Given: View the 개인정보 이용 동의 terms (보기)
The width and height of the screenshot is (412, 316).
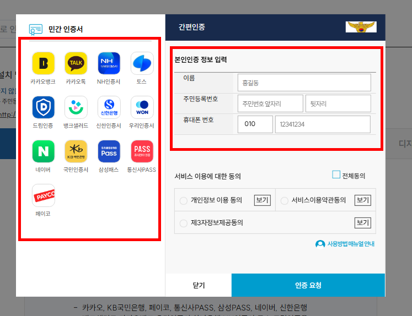Looking at the screenshot, I should pos(262,200).
